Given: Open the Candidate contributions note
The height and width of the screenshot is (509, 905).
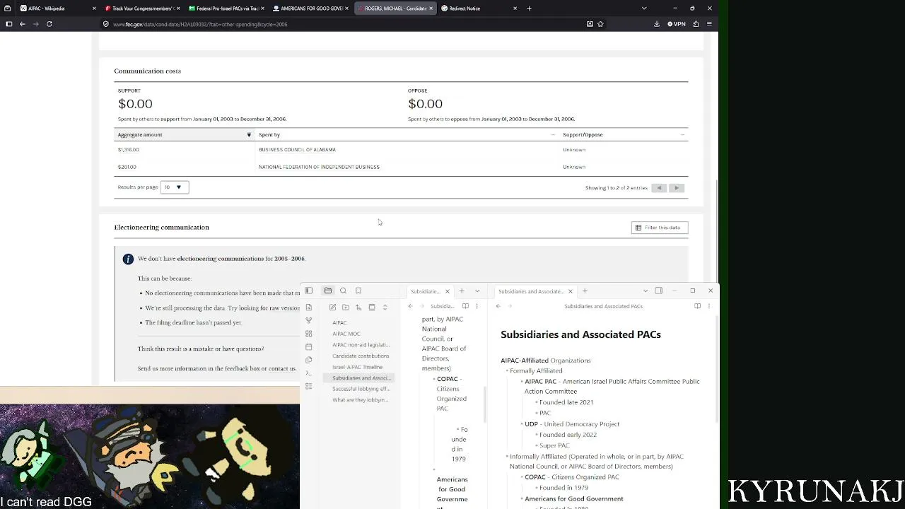Looking at the screenshot, I should (x=361, y=356).
